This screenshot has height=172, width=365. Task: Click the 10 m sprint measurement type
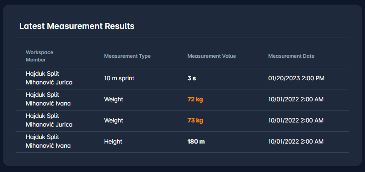(x=119, y=78)
